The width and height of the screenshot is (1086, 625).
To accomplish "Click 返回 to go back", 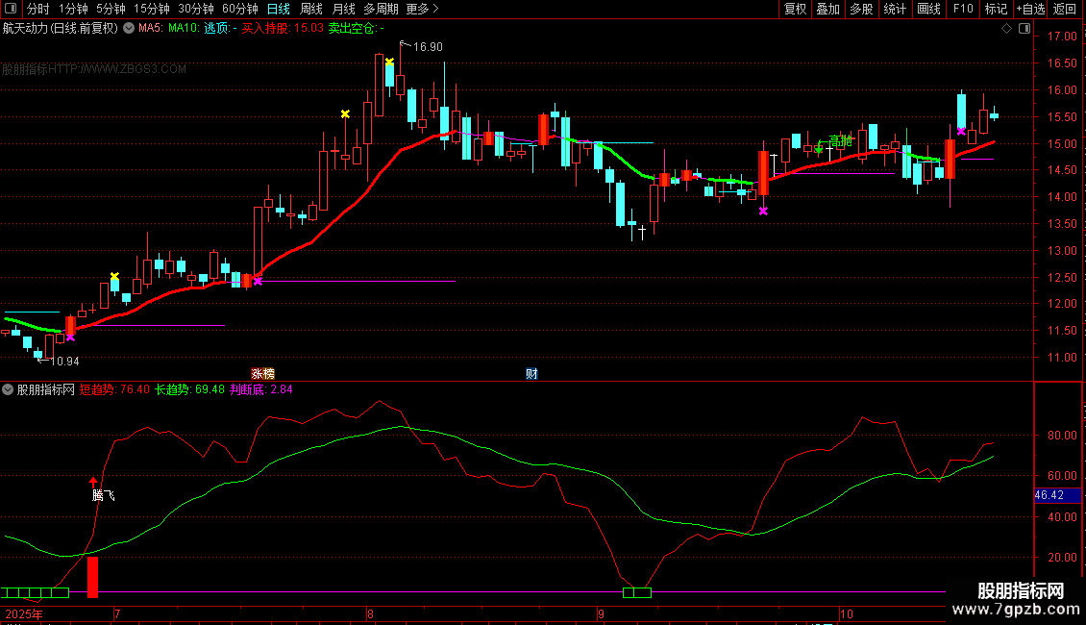I will tap(1065, 9).
